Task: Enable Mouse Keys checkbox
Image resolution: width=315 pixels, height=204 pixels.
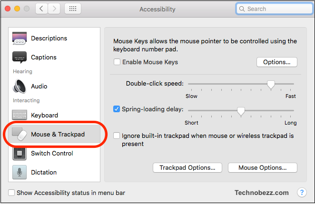Action: (x=117, y=62)
